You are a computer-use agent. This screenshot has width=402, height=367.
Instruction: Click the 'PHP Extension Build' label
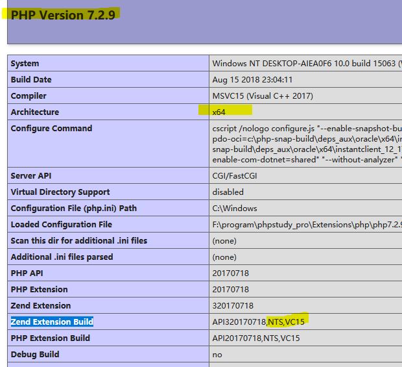coord(51,338)
